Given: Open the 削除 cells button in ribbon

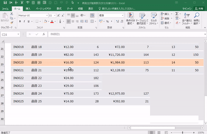Looking at the screenshot, I should (165, 18).
